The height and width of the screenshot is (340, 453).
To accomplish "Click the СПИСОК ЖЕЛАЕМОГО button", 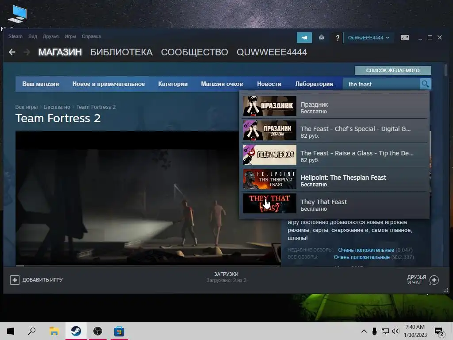I will pos(393,70).
